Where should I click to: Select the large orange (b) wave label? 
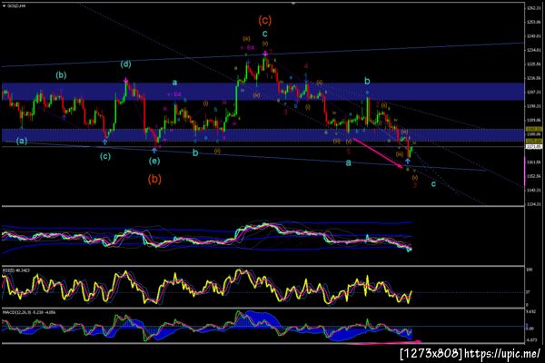pos(154,179)
